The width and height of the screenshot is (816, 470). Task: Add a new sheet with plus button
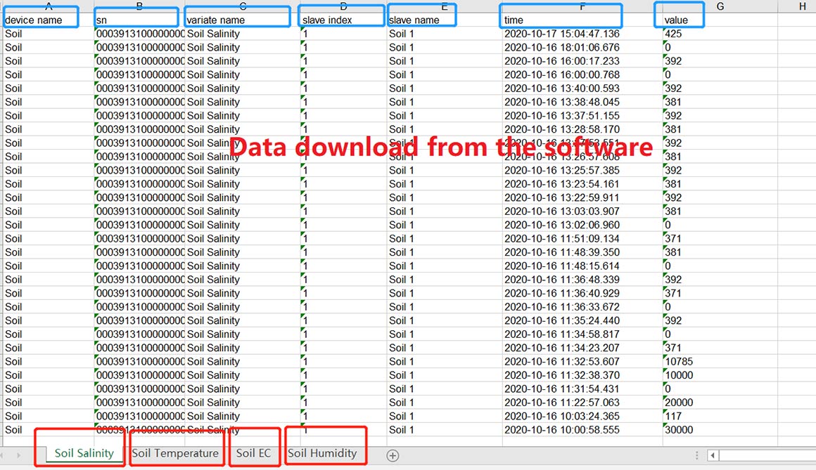393,455
